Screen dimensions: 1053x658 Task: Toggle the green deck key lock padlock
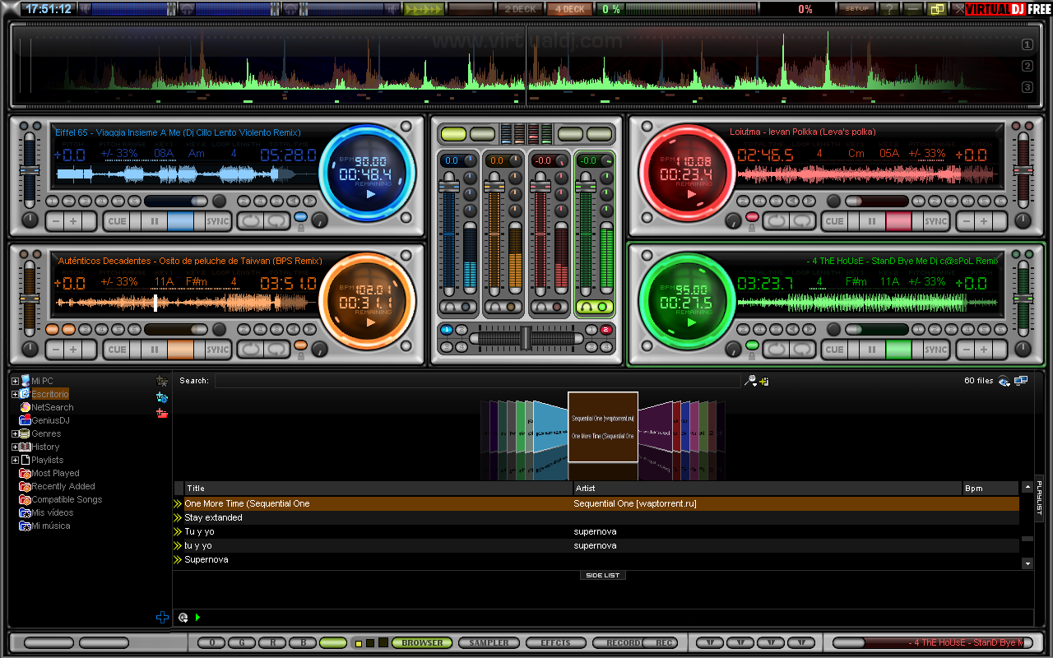pyautogui.click(x=752, y=356)
